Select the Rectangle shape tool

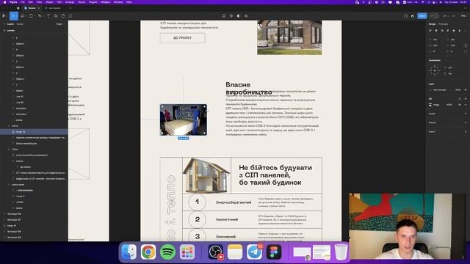[31, 16]
